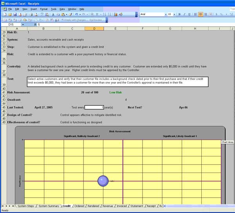Open the Tools menu

(x=54, y=9)
